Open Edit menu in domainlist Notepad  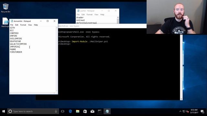click(16, 25)
